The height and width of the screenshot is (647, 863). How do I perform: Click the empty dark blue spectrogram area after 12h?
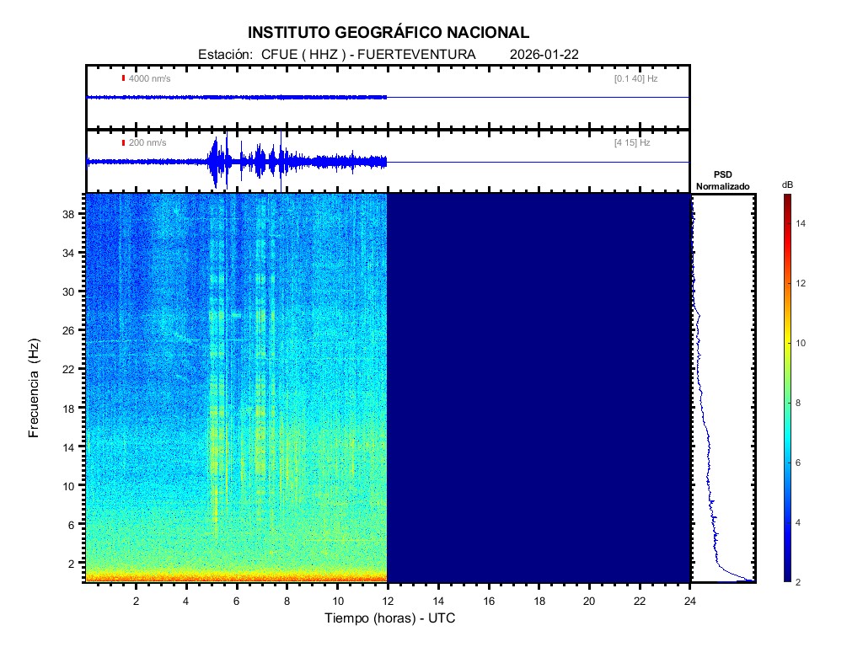(x=539, y=388)
